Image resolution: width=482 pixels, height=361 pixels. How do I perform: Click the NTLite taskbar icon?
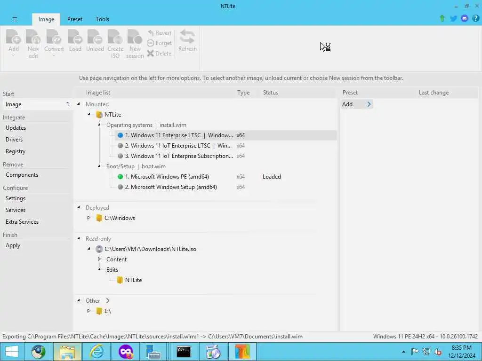(242, 352)
